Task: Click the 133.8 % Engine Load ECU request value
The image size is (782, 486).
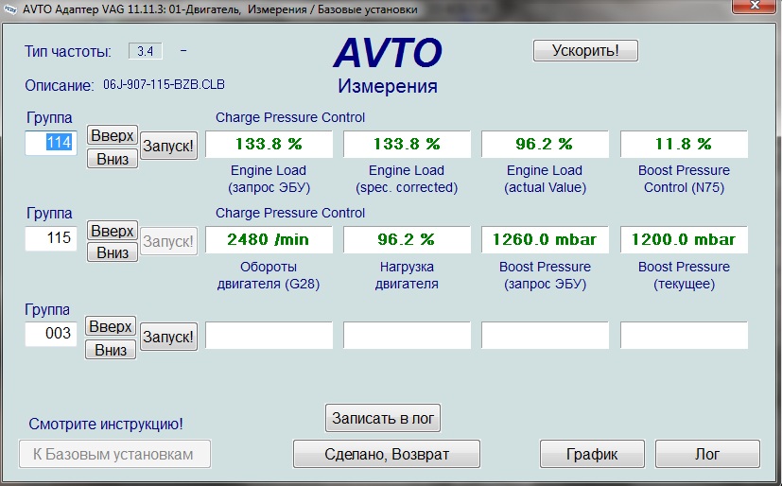Action: [x=269, y=145]
